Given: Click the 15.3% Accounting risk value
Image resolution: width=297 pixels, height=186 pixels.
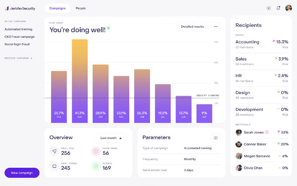Looking at the screenshot, I should tap(282, 42).
